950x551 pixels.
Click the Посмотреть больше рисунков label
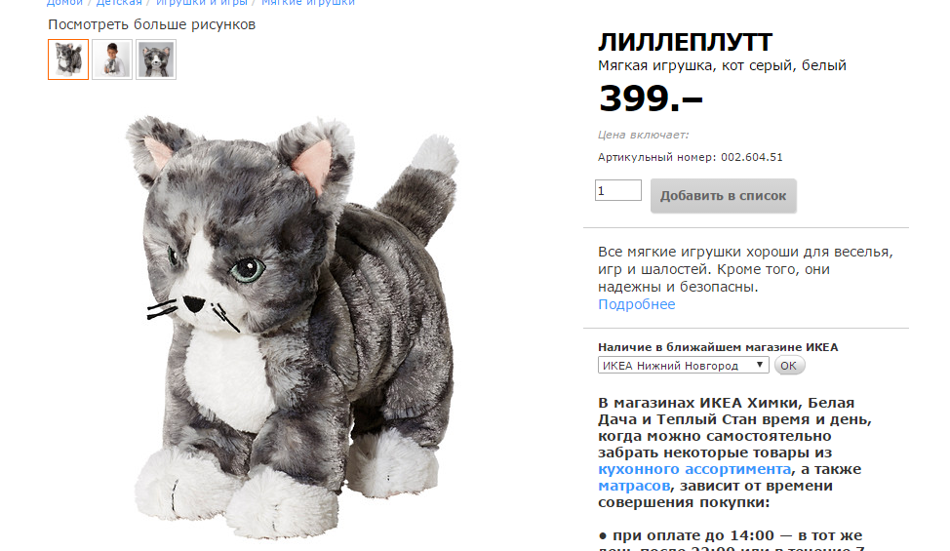coord(151,24)
